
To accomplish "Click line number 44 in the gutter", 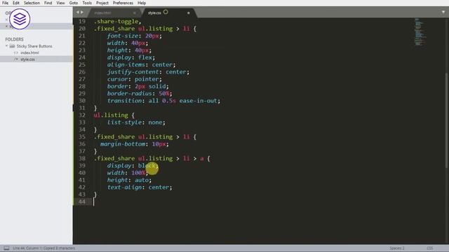I will pyautogui.click(x=82, y=202).
